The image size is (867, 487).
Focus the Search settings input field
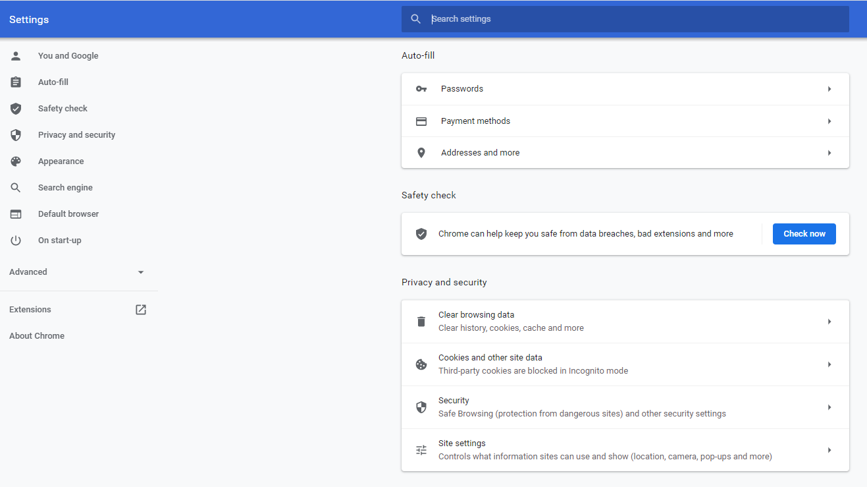625,19
